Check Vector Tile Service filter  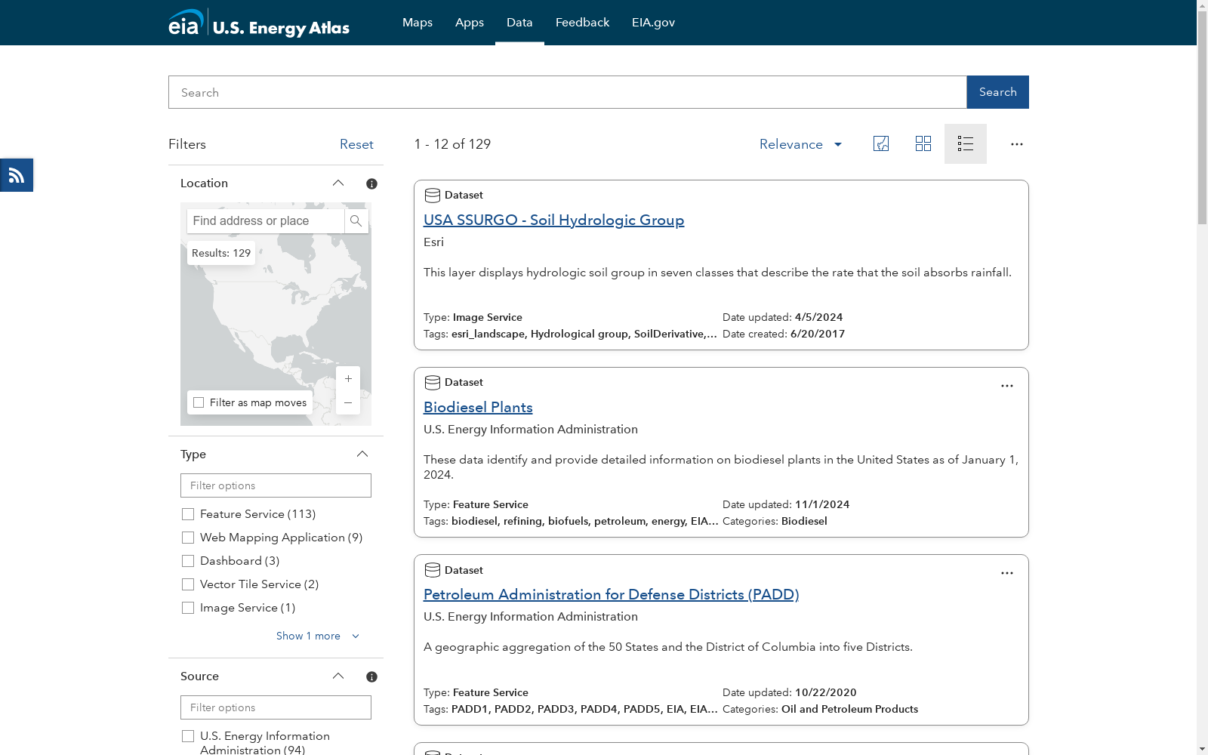pos(188,584)
